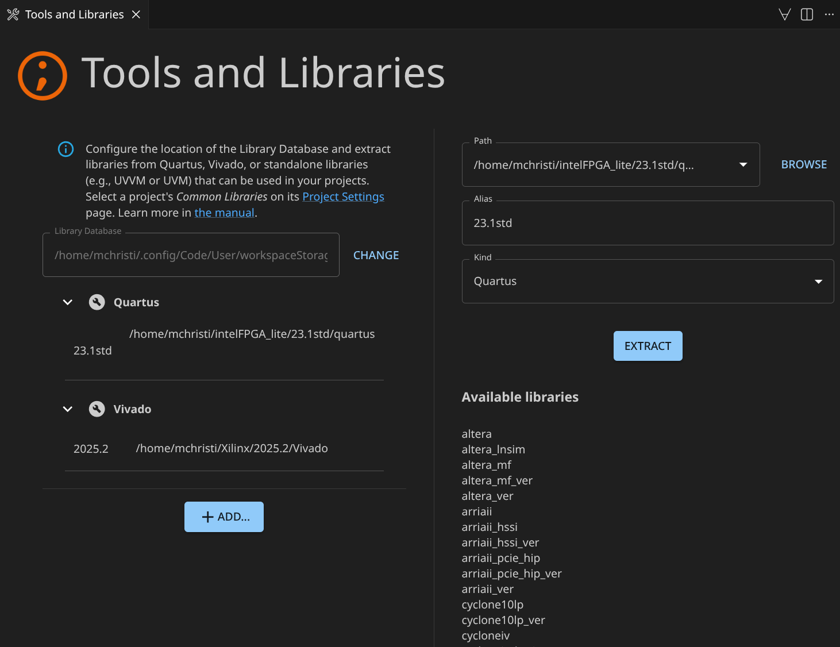Screen dimensions: 840x647
Task: Click into the Alias text field
Action: [x=648, y=224]
